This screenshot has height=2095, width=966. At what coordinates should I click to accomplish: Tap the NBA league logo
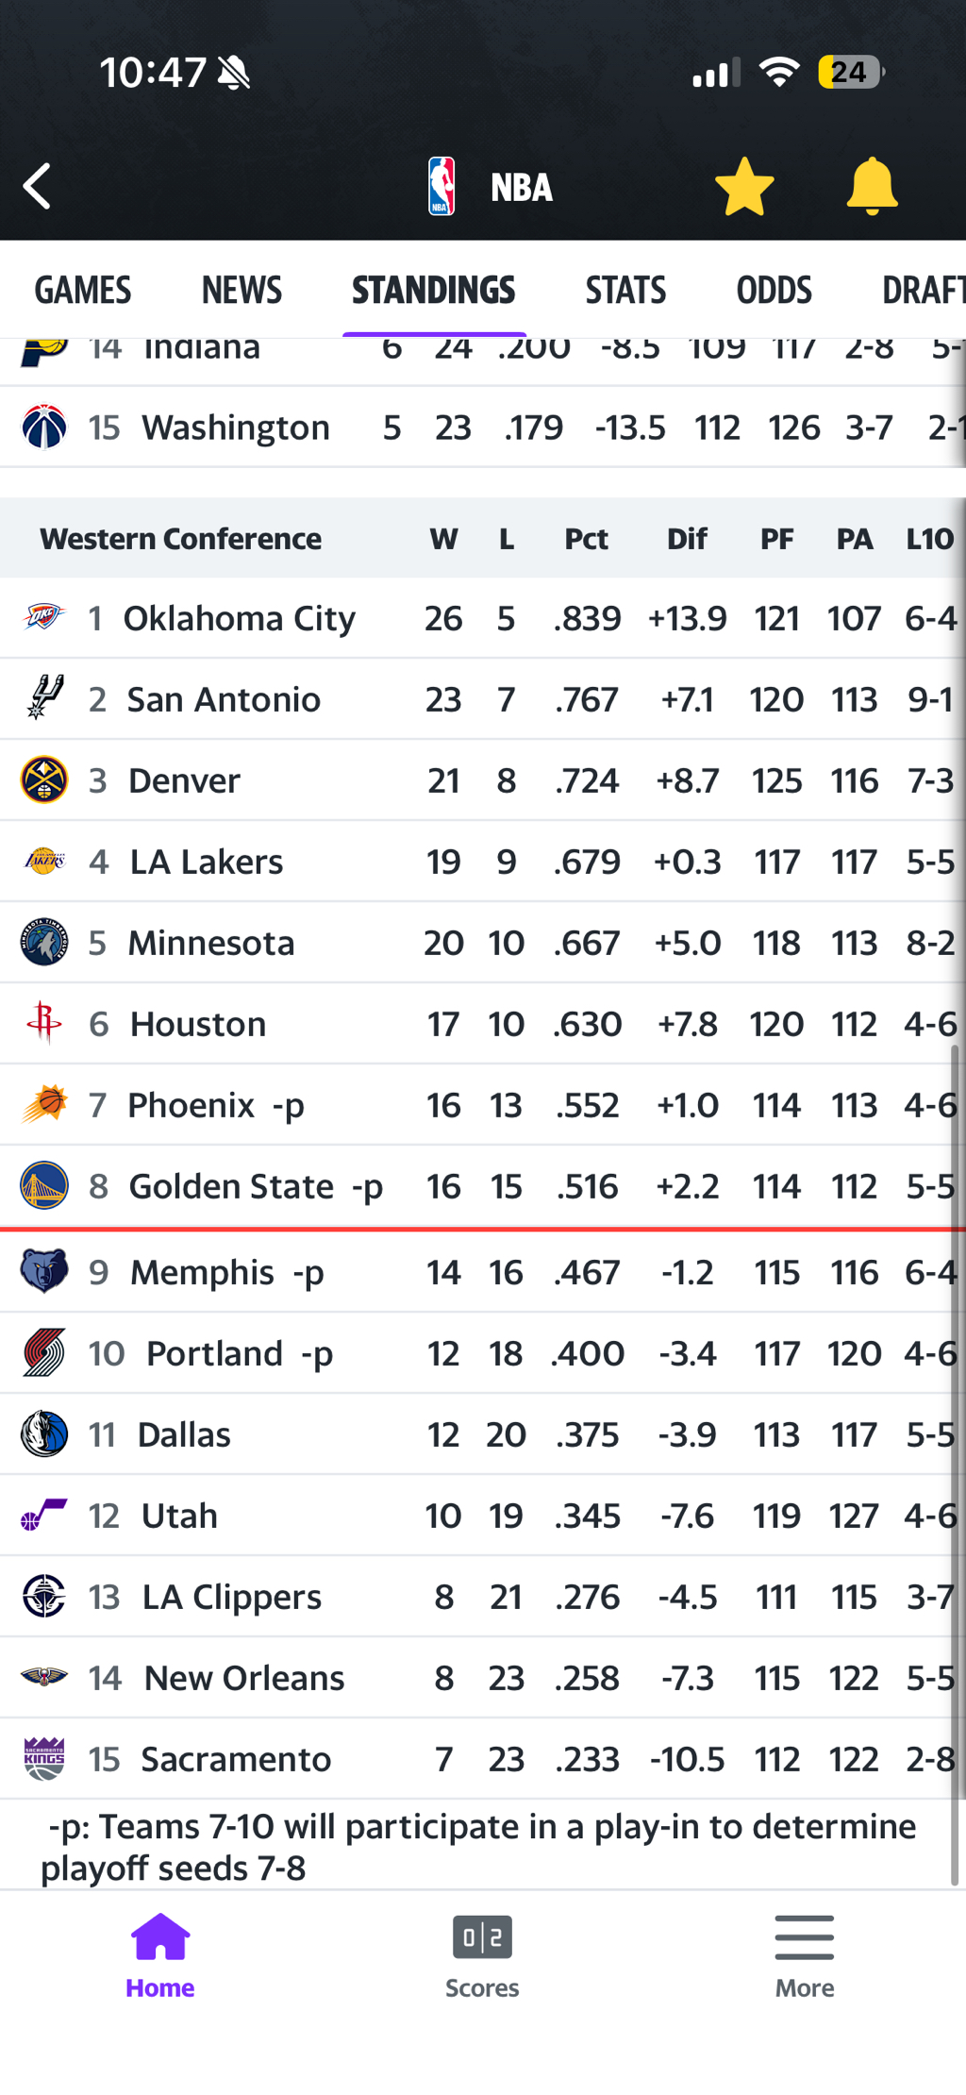click(441, 186)
